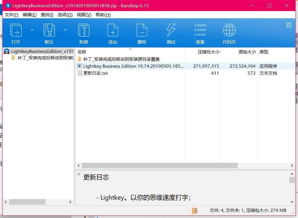The width and height of the screenshot is (298, 218).
Task: Open the 编辑(E) menu
Action: [x=29, y=15]
